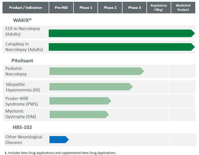Click the Phase 3 column header
The height and width of the screenshot is (155, 199).
point(134,8)
